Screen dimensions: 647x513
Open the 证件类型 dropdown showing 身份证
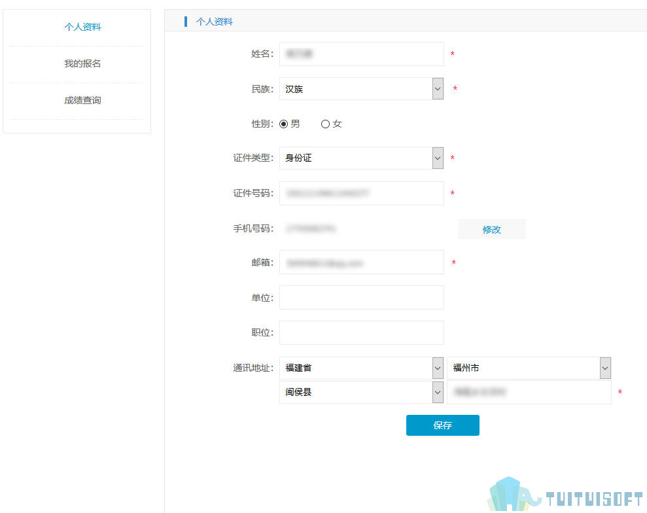click(362, 158)
